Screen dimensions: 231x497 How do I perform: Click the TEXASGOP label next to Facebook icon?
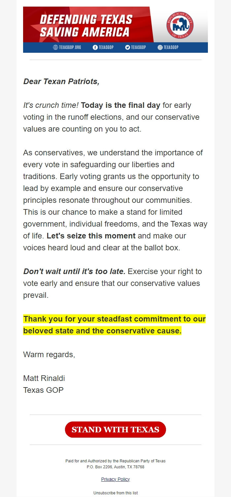[106, 47]
